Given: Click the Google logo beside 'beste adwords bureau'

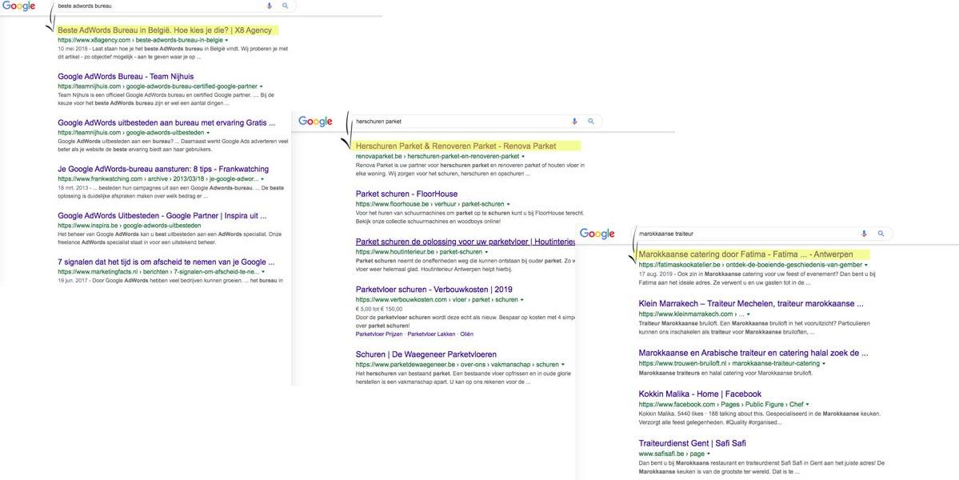Looking at the screenshot, I should pos(18,6).
